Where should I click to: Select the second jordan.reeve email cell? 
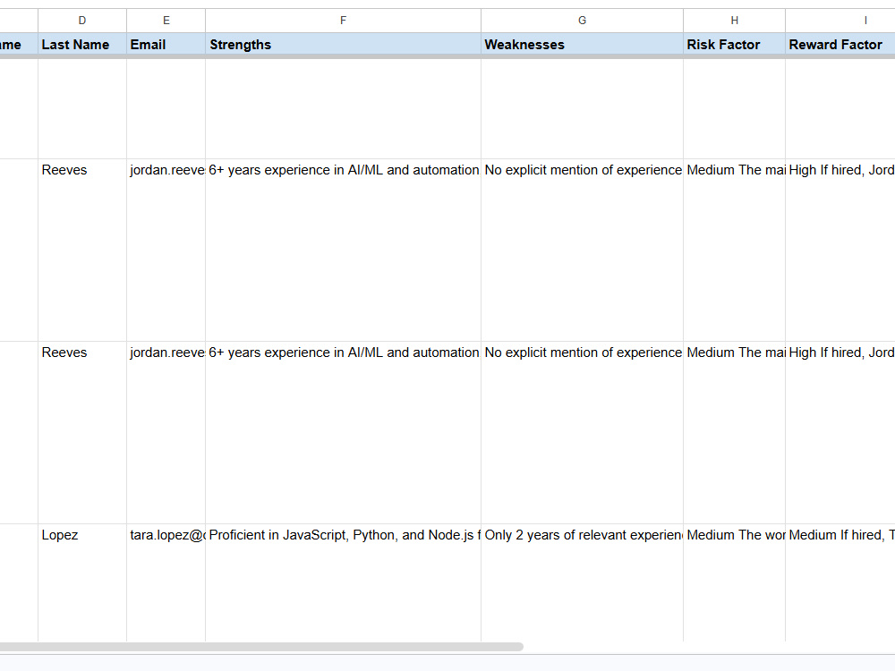point(166,432)
